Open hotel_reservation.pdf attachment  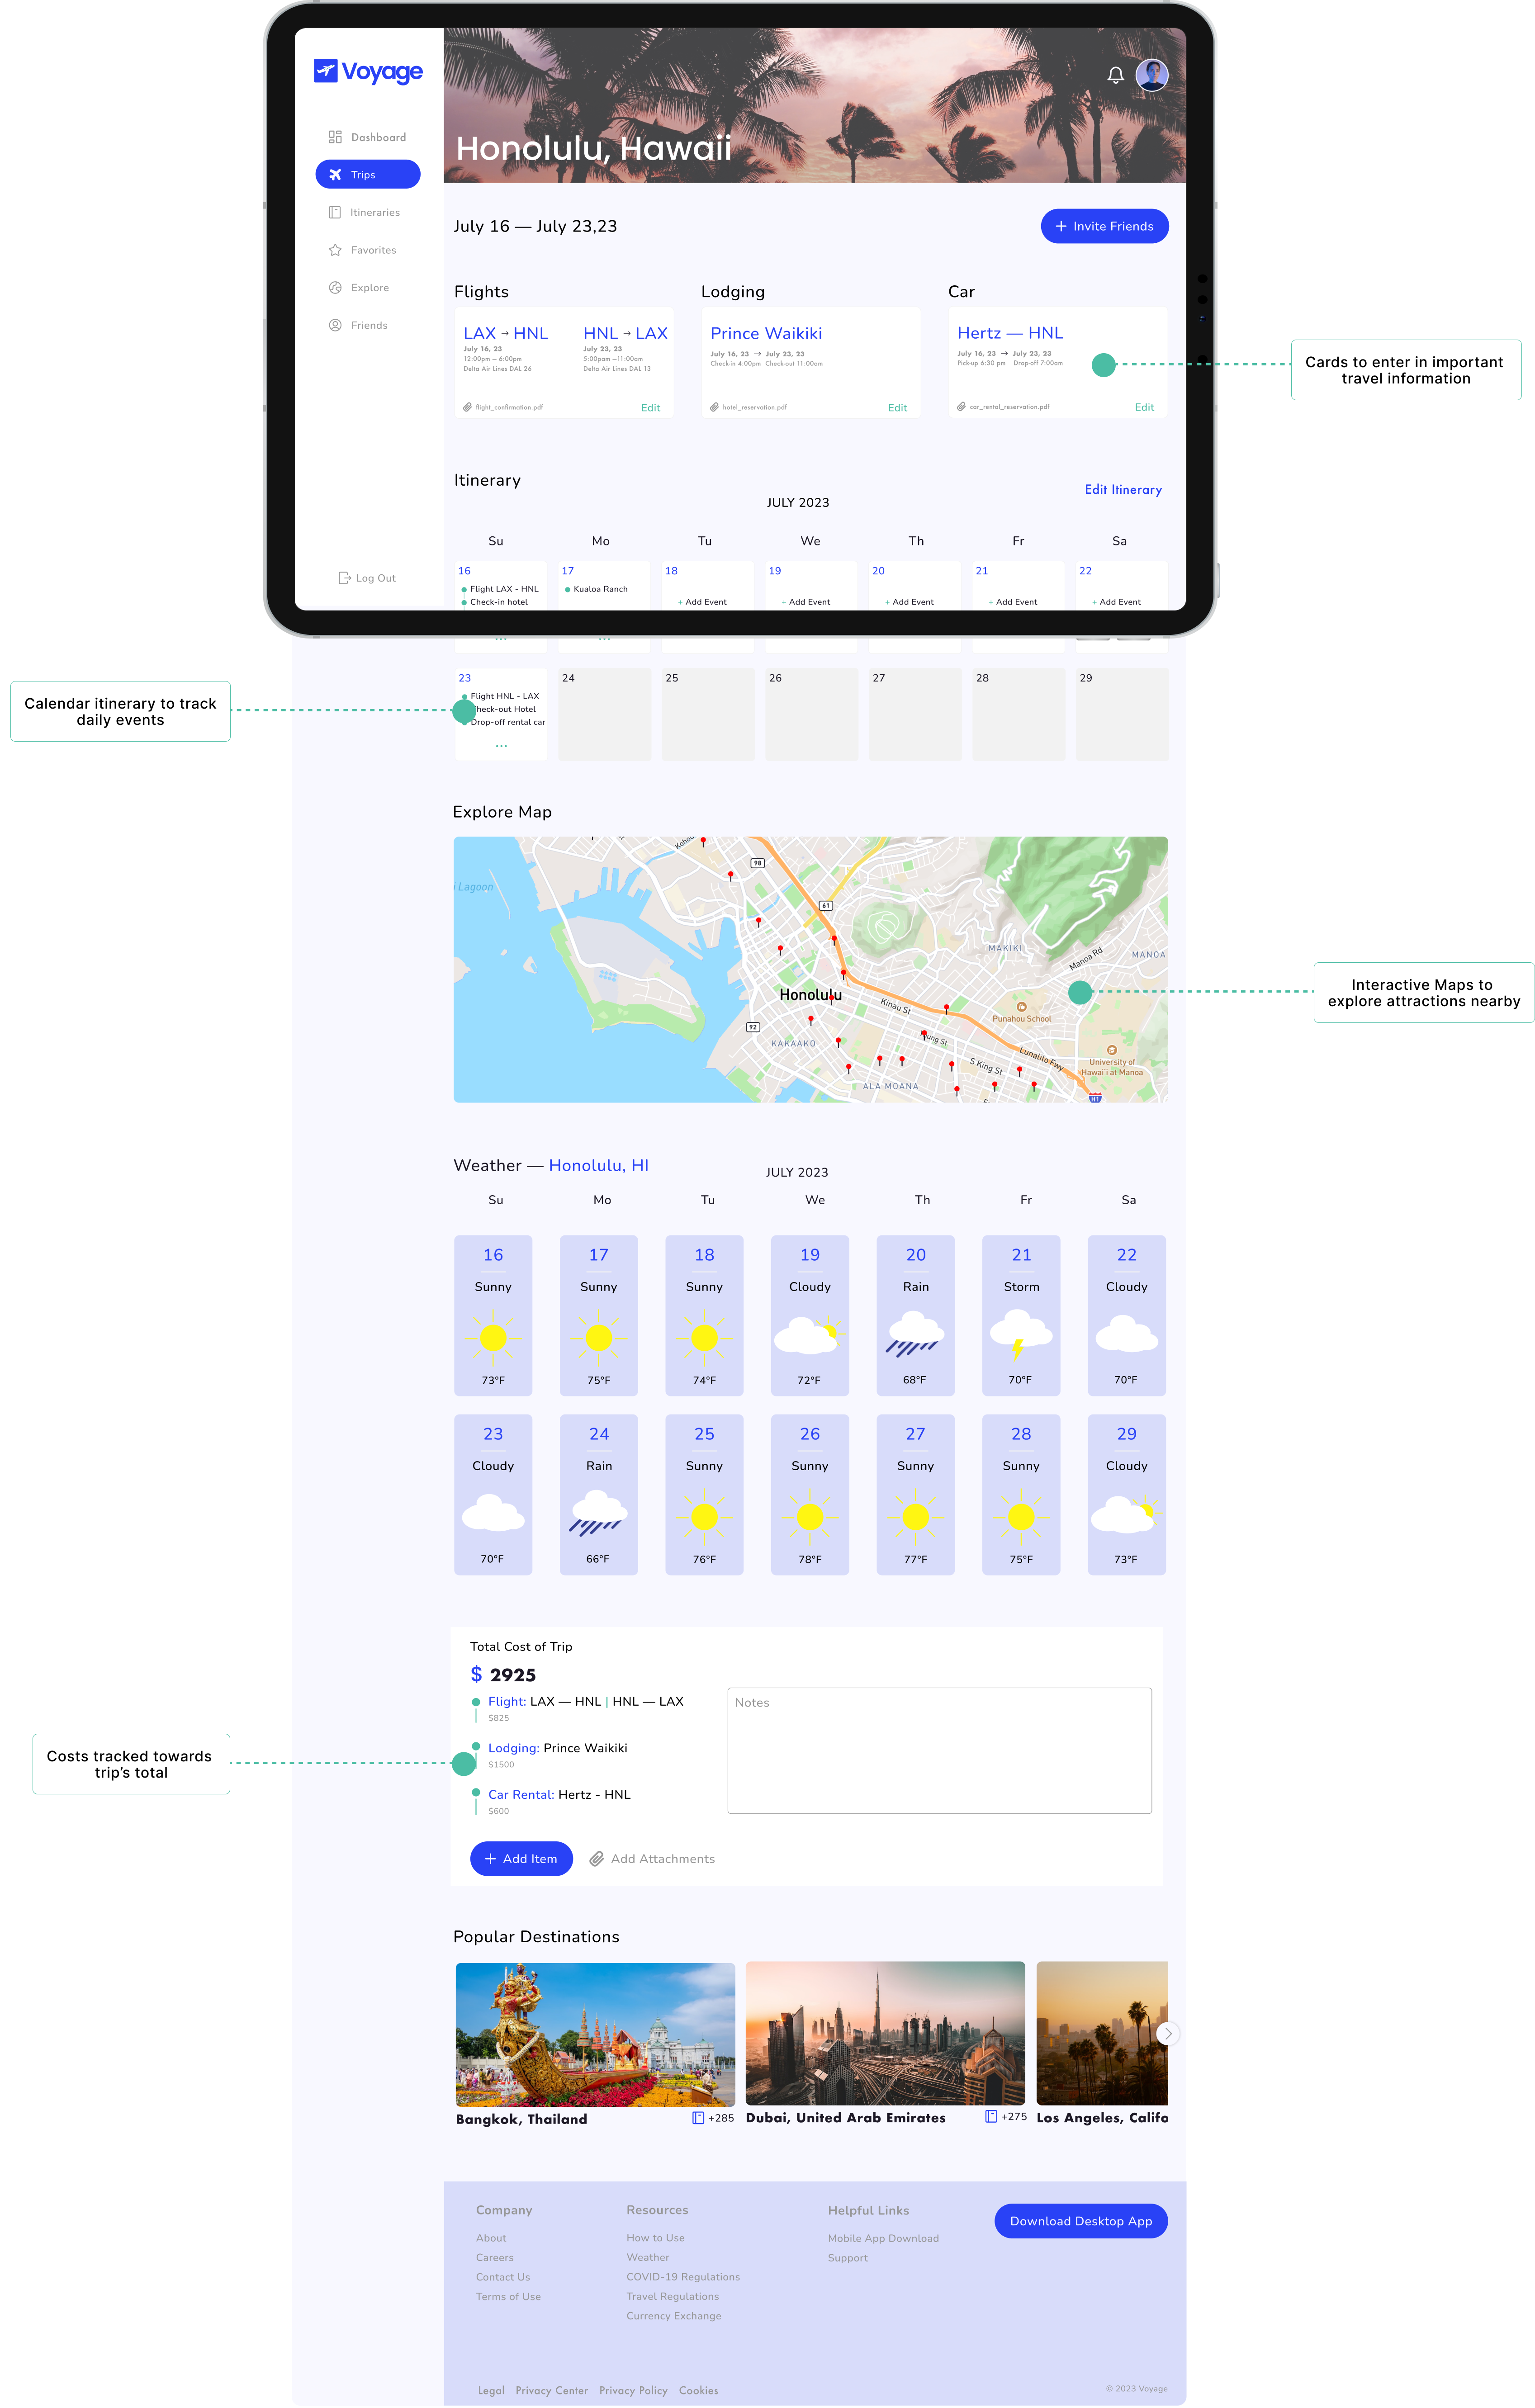(748, 407)
